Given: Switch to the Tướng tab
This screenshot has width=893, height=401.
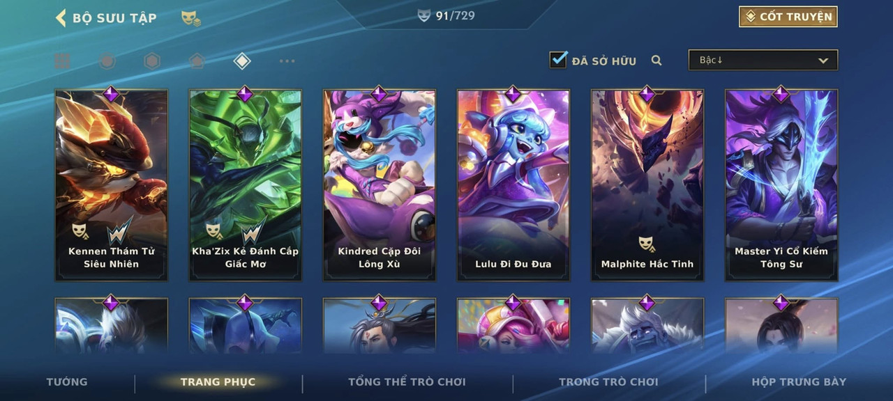Looking at the screenshot, I should pos(67,382).
